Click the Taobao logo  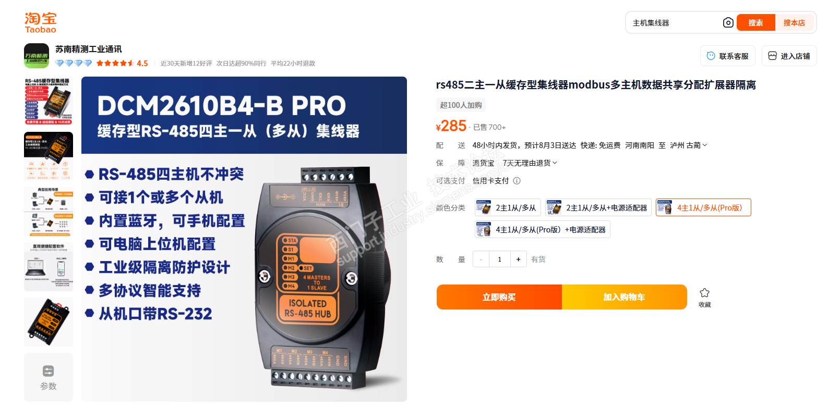[41, 23]
